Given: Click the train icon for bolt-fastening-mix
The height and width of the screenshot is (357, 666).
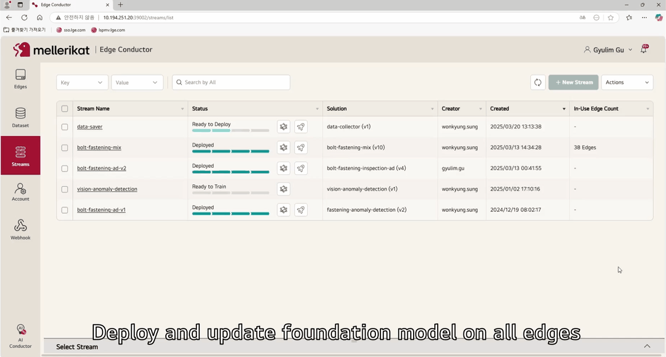Looking at the screenshot, I should click(283, 147).
